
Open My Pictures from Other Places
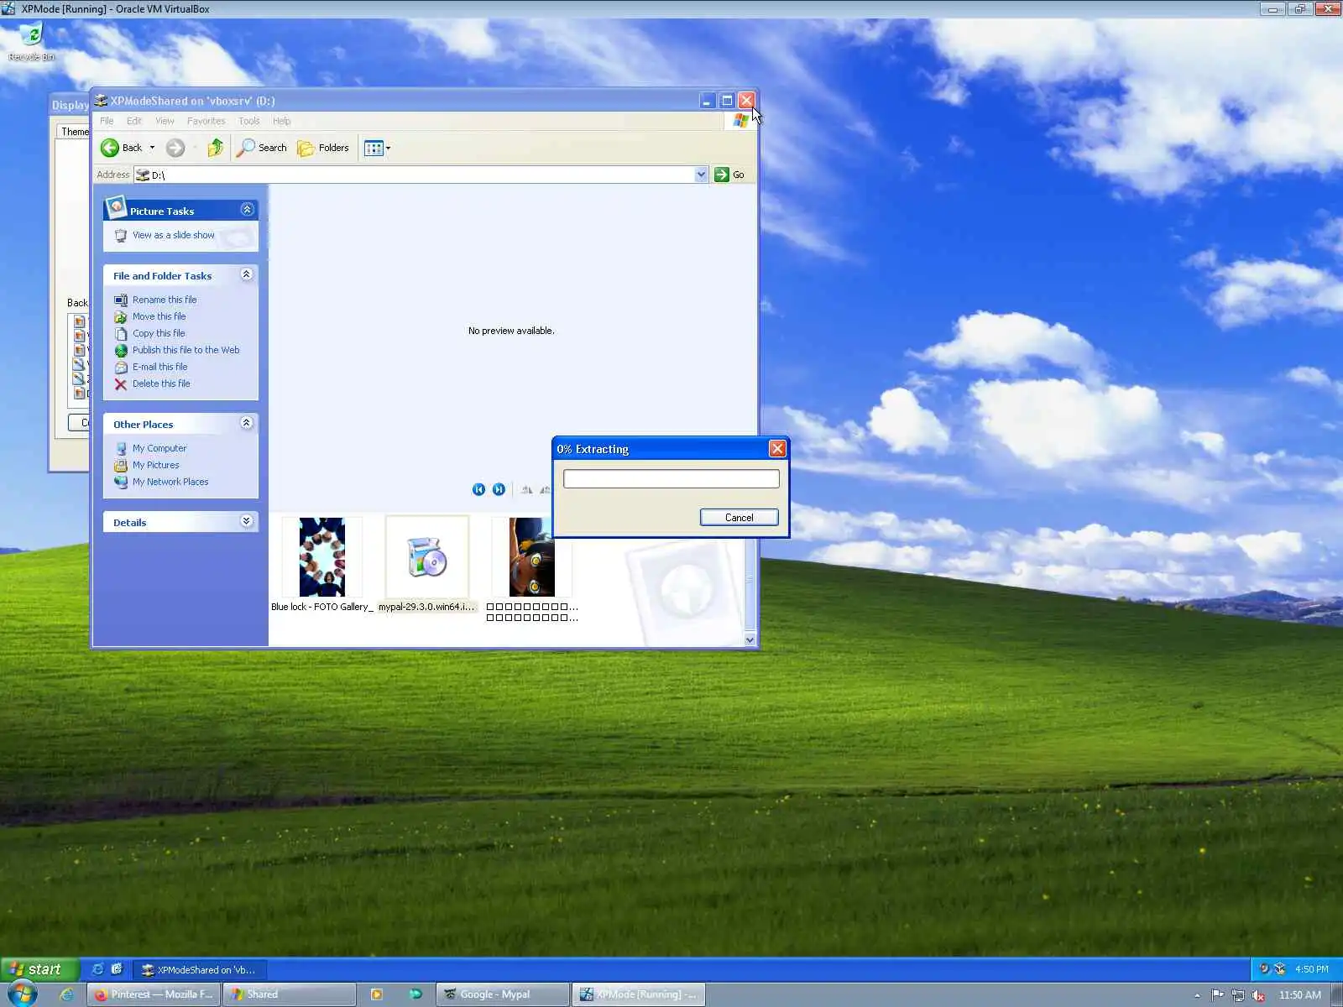coord(155,465)
